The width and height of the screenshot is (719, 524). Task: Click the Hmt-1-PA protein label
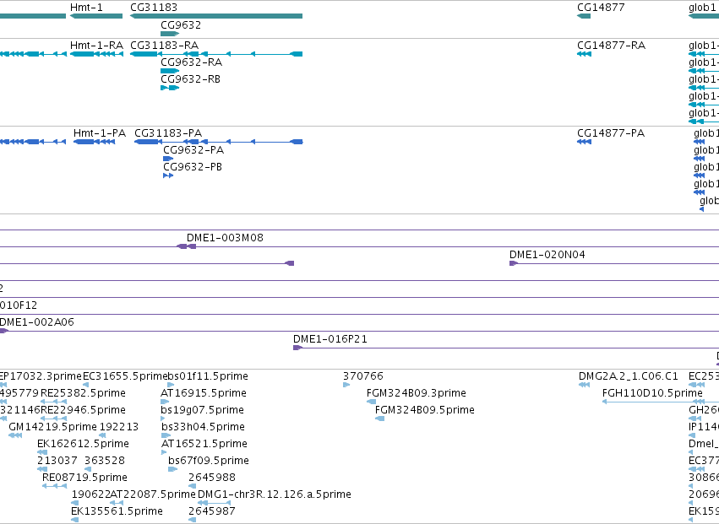pos(100,133)
